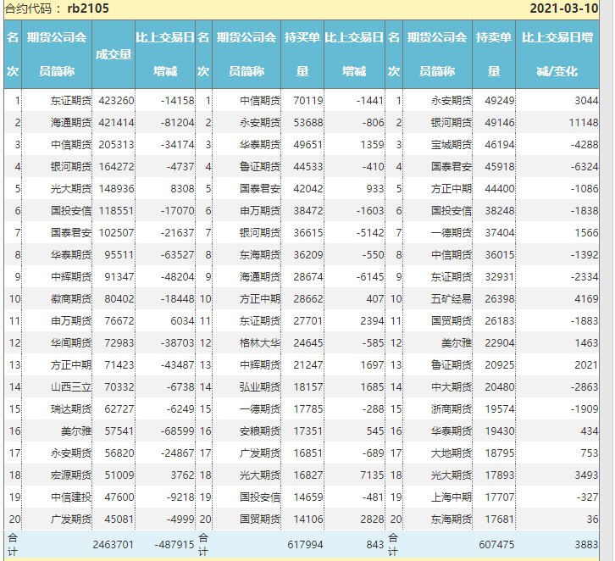Select 安粮期货 in the long ranking
This screenshot has height=561, width=615.
click(260, 431)
